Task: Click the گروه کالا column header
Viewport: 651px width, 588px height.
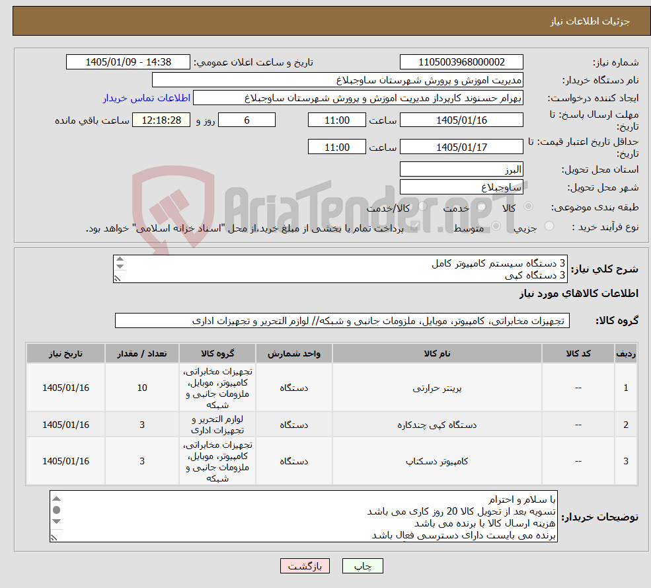Action: (x=217, y=354)
